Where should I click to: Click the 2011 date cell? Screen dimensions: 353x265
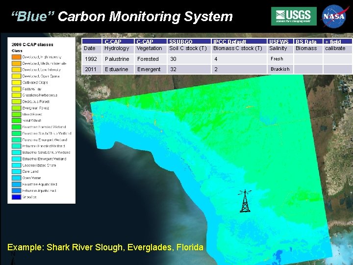pyautogui.click(x=91, y=69)
